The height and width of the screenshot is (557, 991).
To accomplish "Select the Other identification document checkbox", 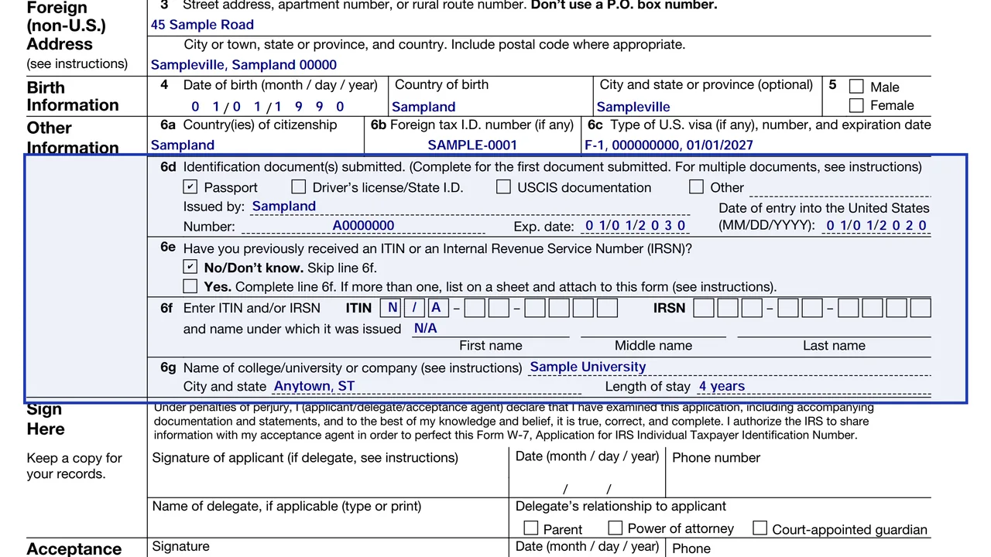I will tap(696, 186).
